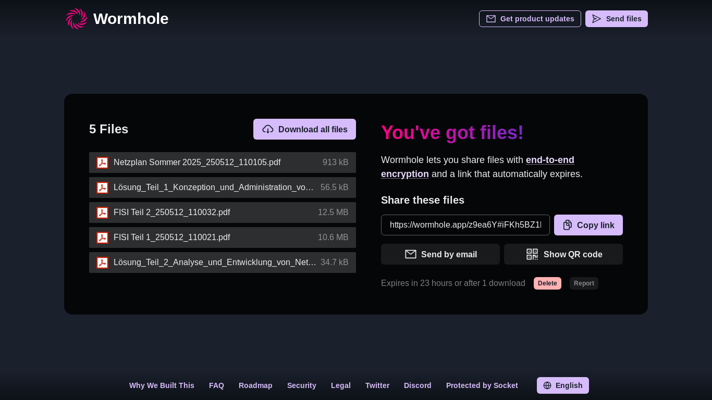Viewport: 712px width, 400px height.
Task: Click PDF icon of FISI Teil 1 file
Action: click(x=103, y=238)
